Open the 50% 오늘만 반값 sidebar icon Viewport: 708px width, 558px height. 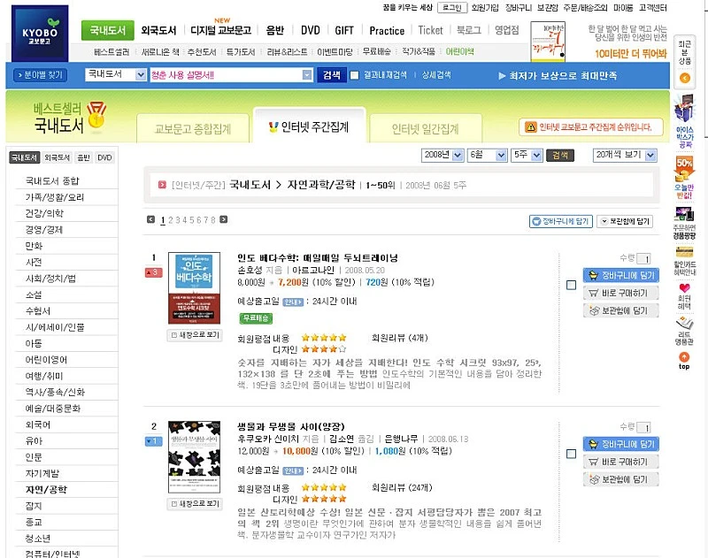(x=684, y=169)
